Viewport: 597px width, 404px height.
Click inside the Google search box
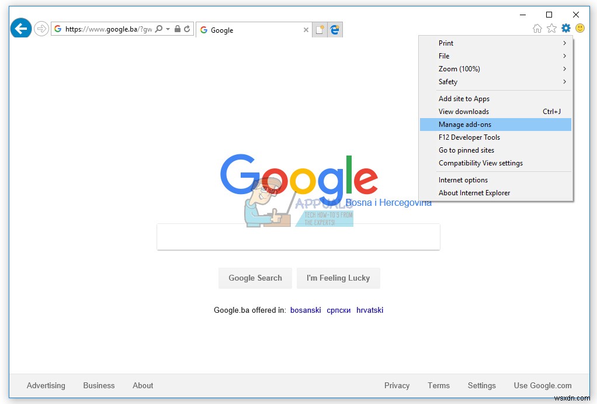pos(298,236)
